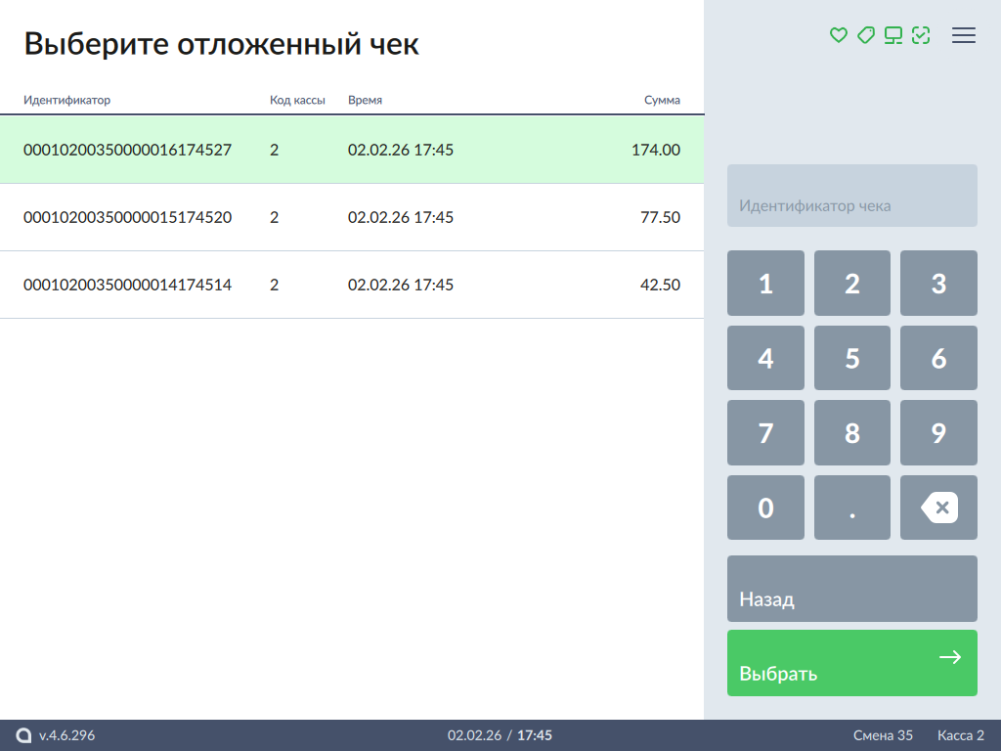Click the dashed checkmark status icon
This screenshot has width=1001, height=751.
coord(920,35)
